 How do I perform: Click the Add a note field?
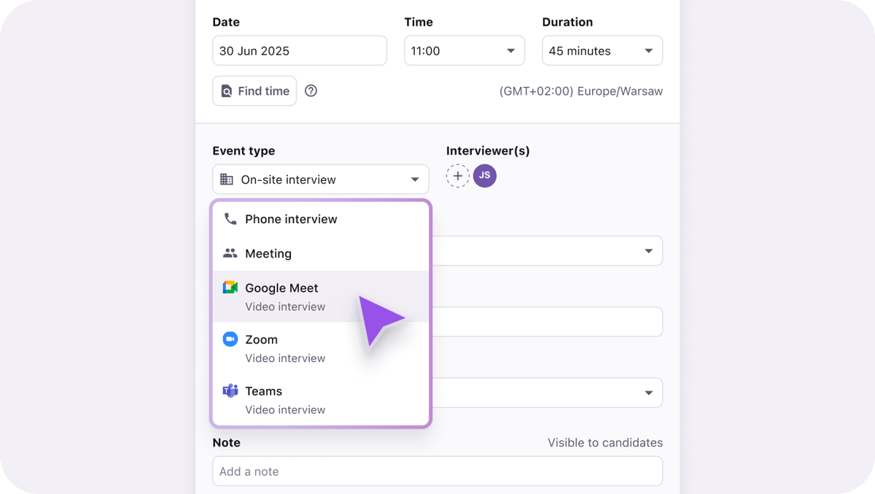437,471
